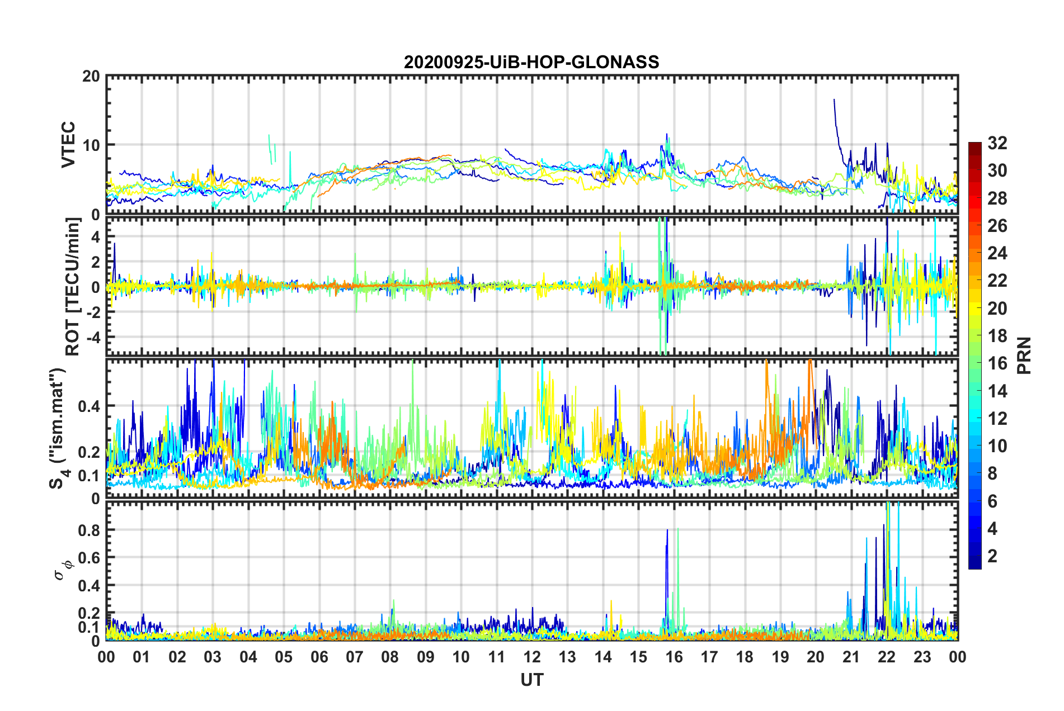
Task: Click the VTEC y-axis label
Action: (68, 145)
